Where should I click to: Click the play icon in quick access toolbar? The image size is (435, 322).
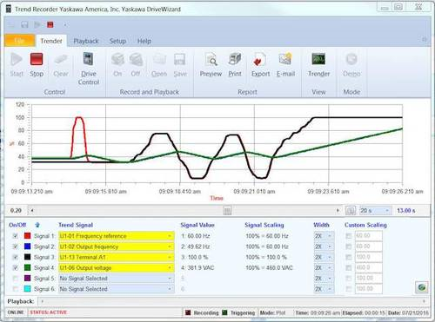(37, 25)
